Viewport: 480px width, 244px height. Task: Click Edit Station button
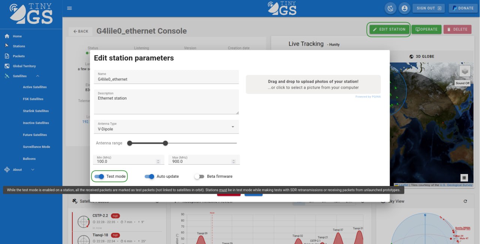point(389,29)
